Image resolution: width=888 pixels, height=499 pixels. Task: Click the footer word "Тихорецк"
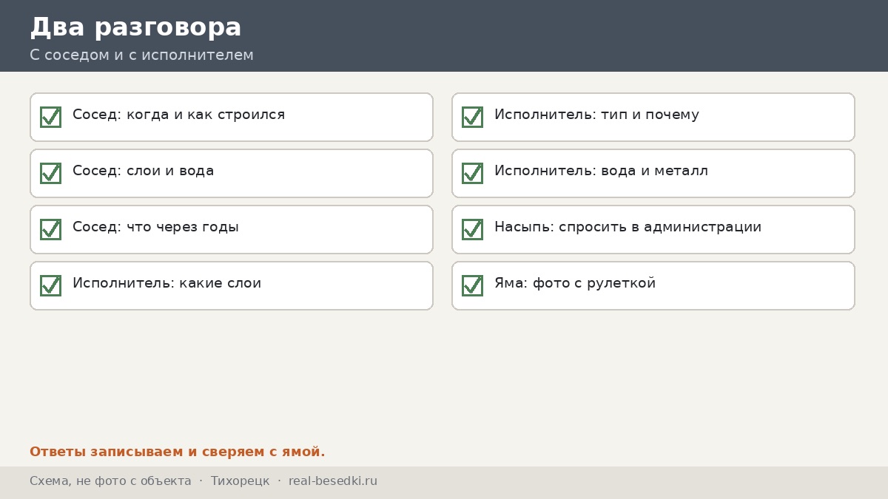click(x=240, y=481)
